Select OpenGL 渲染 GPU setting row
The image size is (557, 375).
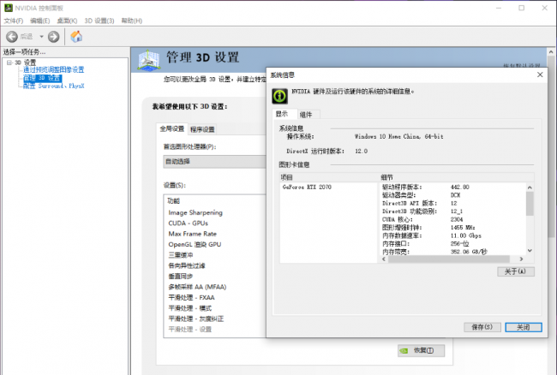[195, 245]
